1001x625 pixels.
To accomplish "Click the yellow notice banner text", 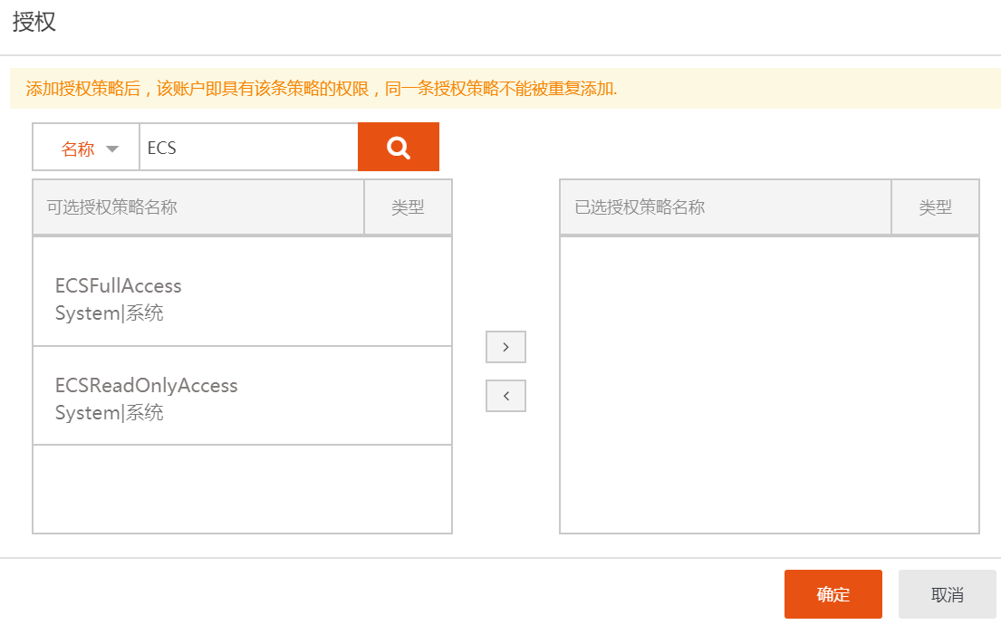I will tap(321, 89).
